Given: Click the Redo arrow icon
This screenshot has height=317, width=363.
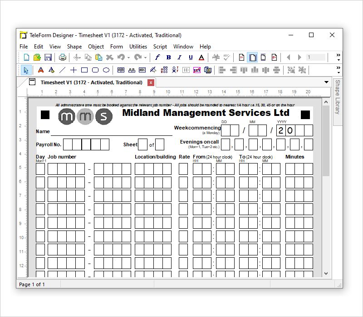Looking at the screenshot, I should coord(138,57).
